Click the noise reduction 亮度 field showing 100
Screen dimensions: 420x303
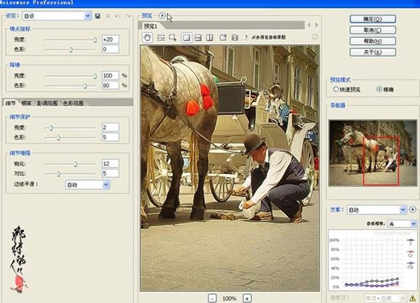(x=111, y=75)
